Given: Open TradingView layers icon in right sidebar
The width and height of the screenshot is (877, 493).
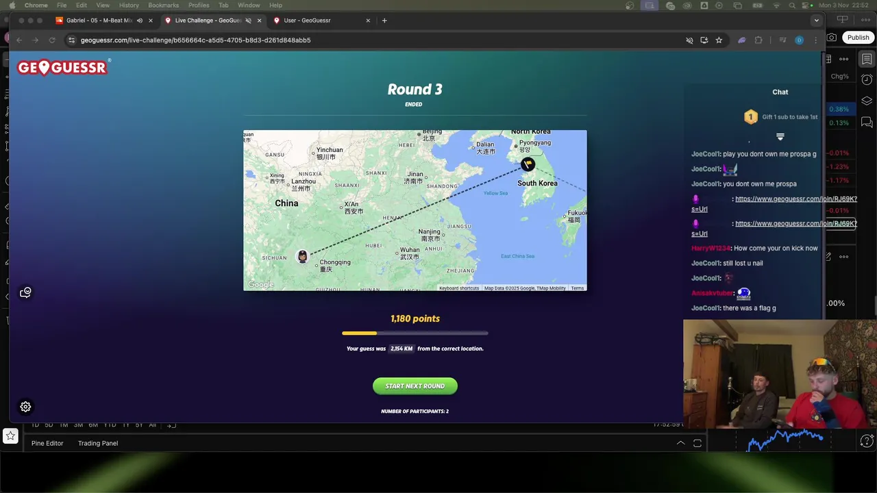Looking at the screenshot, I should click(x=867, y=101).
